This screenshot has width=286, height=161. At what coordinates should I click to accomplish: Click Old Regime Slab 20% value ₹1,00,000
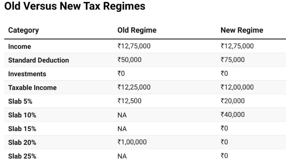click(132, 142)
